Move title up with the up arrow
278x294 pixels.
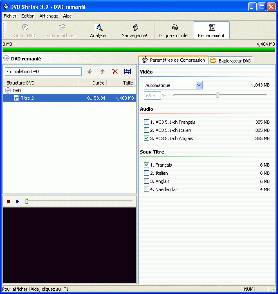coord(102,71)
